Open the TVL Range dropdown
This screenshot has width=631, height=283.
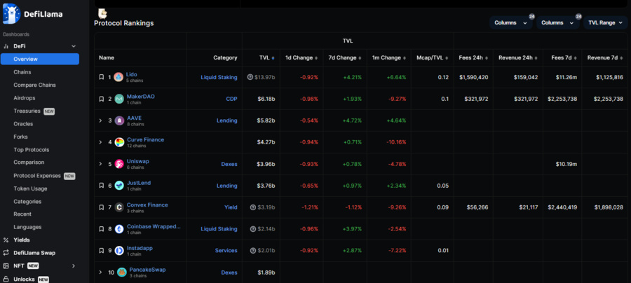pos(605,23)
